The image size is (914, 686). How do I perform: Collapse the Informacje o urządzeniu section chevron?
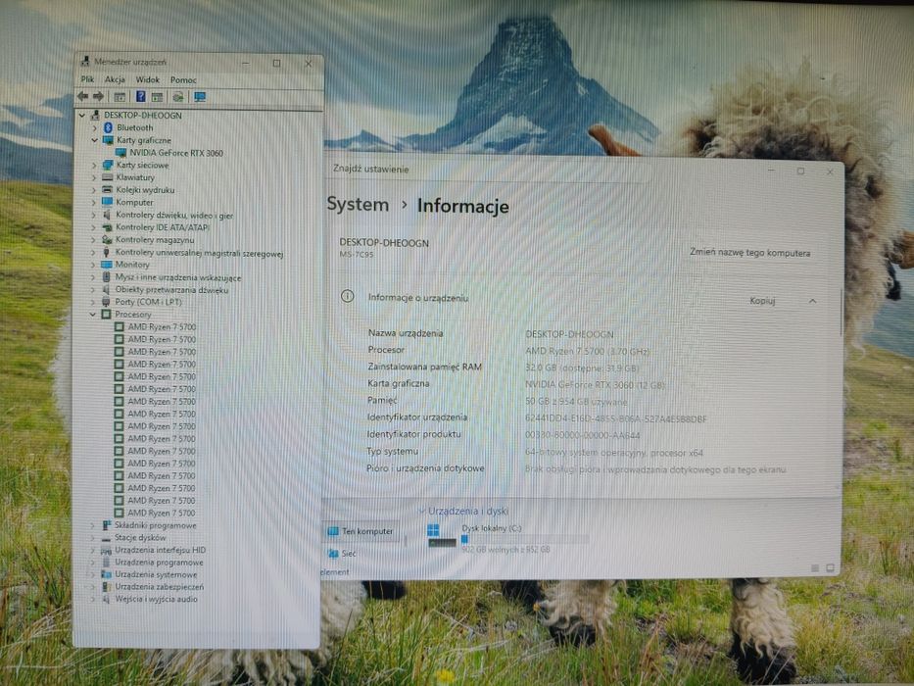[x=812, y=301]
